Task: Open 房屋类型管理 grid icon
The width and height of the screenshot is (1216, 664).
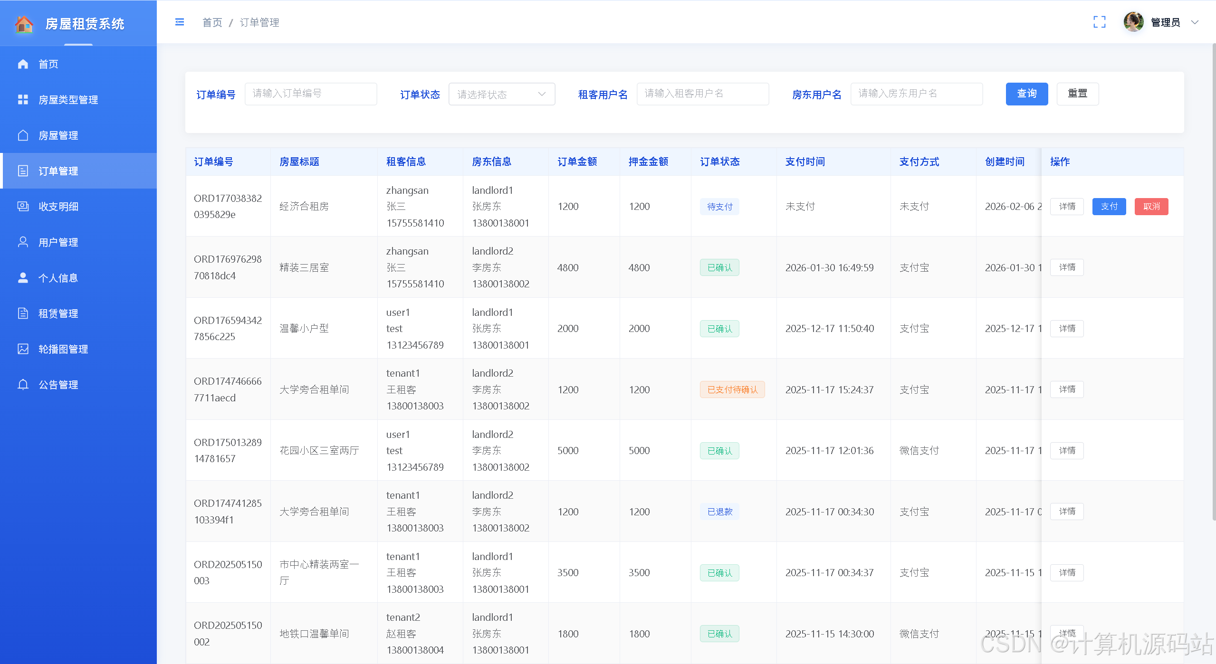Action: point(23,100)
